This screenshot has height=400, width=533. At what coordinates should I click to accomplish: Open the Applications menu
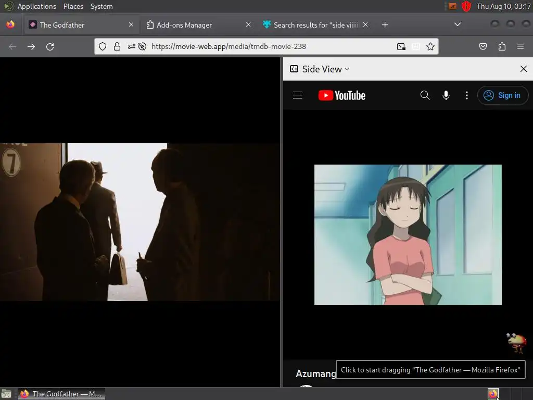[x=37, y=6]
